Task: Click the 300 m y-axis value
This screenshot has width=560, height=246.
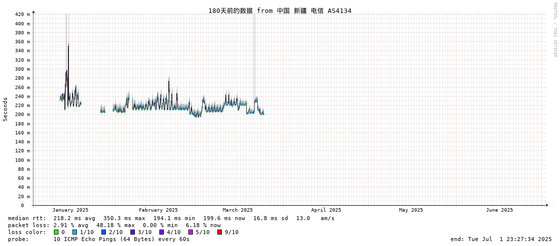Action: click(x=22, y=69)
